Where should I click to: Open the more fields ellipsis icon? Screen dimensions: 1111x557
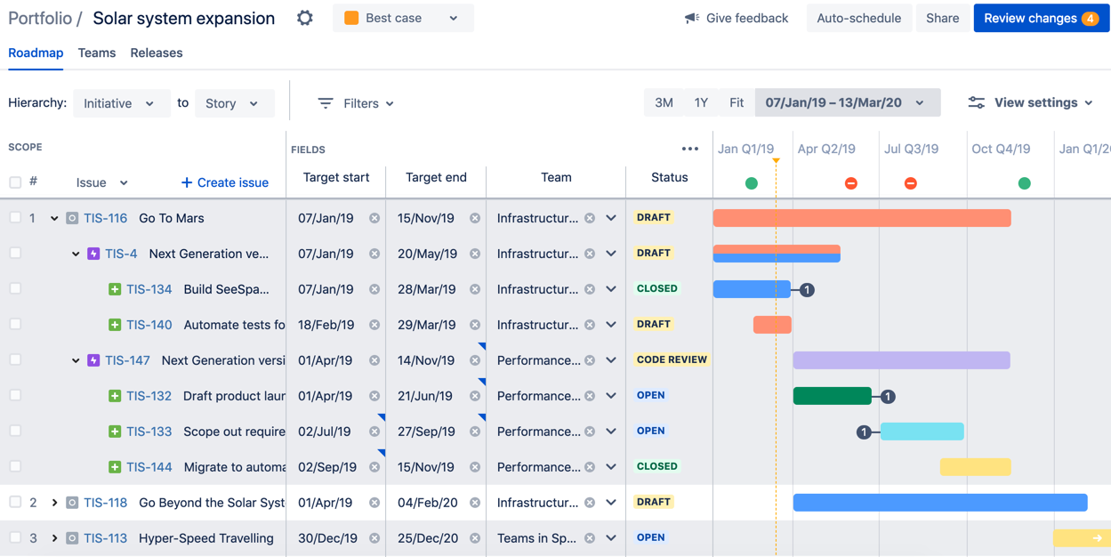689,149
